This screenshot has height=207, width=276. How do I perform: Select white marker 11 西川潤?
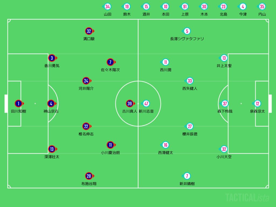tap(165, 62)
